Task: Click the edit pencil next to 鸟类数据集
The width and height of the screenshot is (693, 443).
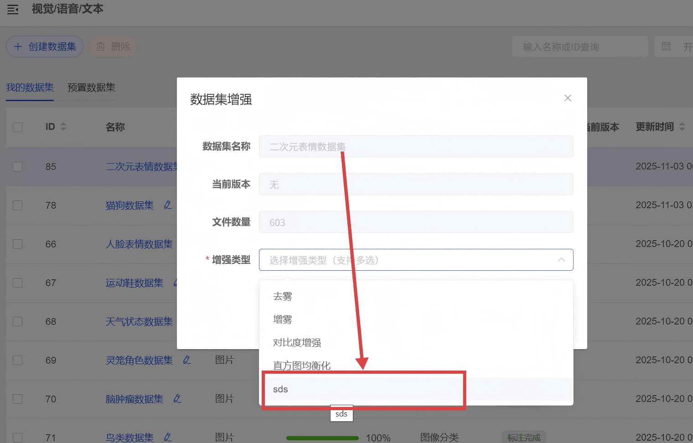Action: pyautogui.click(x=168, y=437)
